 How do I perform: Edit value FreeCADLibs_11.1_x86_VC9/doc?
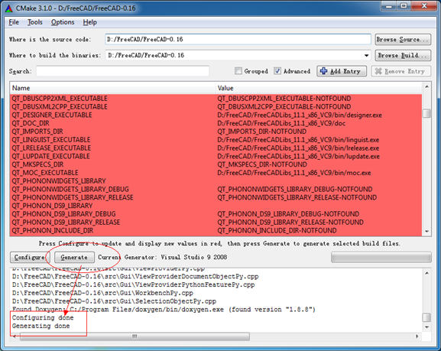coord(281,123)
